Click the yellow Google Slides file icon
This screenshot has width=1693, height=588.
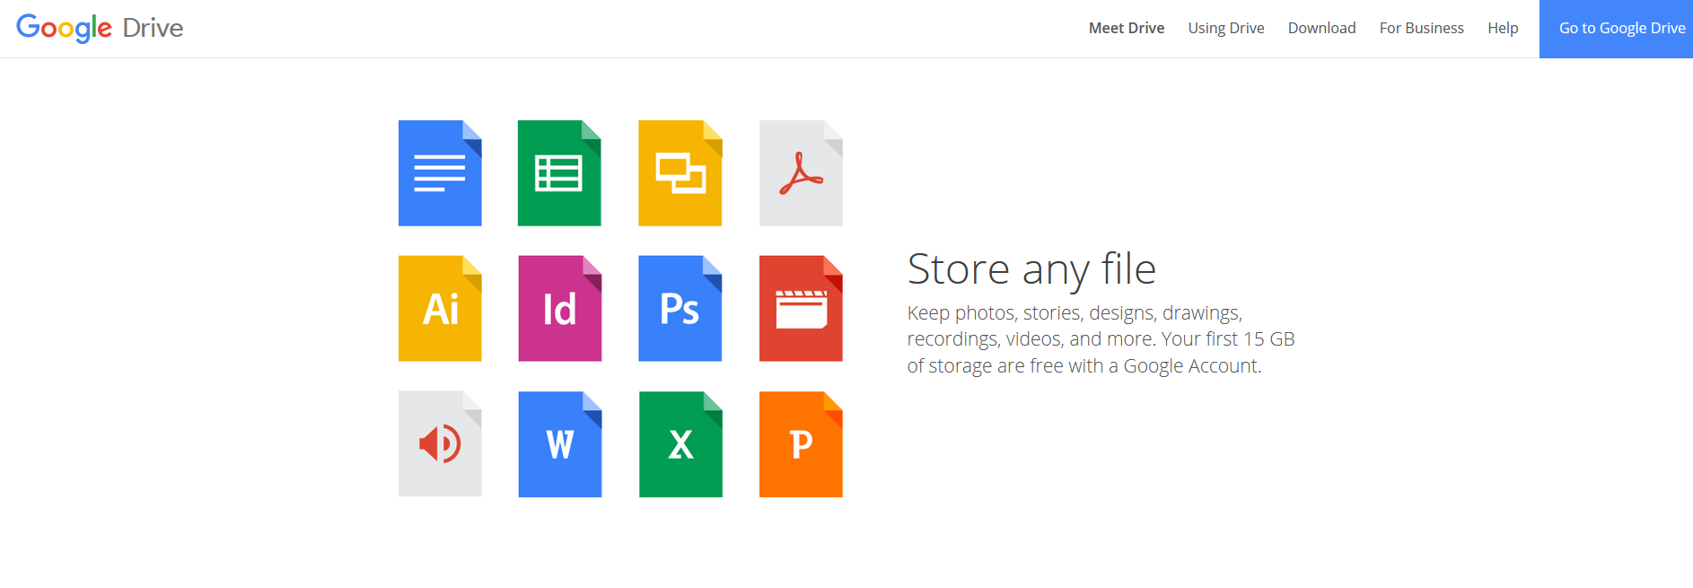(x=680, y=173)
